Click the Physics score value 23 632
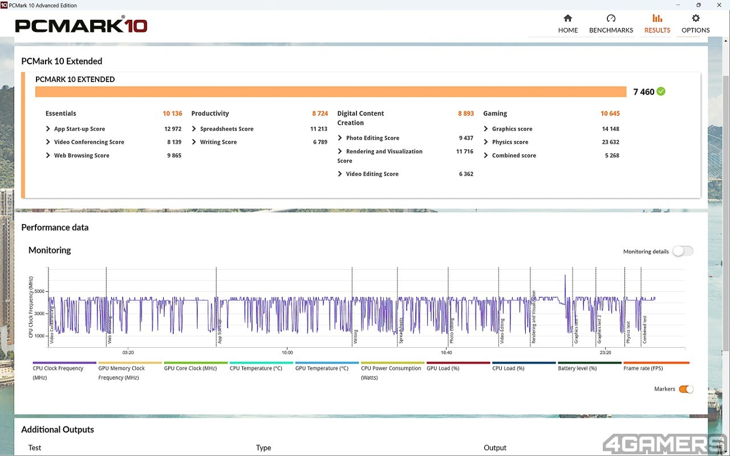Image resolution: width=730 pixels, height=456 pixels. tap(610, 142)
